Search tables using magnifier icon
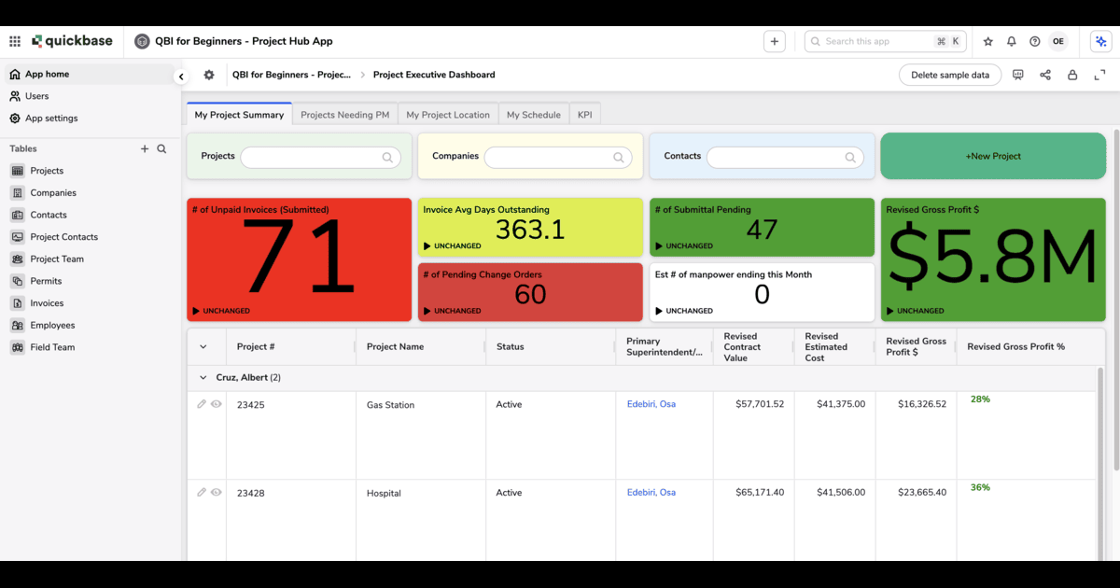The width and height of the screenshot is (1120, 588). 161,148
